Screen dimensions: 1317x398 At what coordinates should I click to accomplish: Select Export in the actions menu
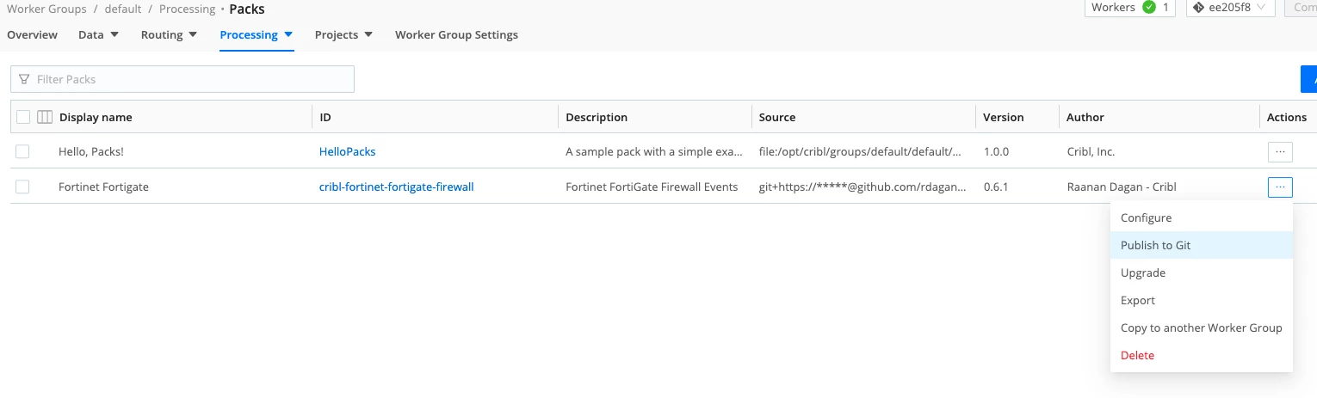[1137, 300]
